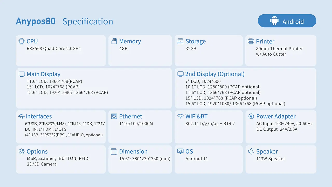Click the Memory card icon
Image resolution: width=332 pixels, height=187 pixels.
(x=114, y=41)
